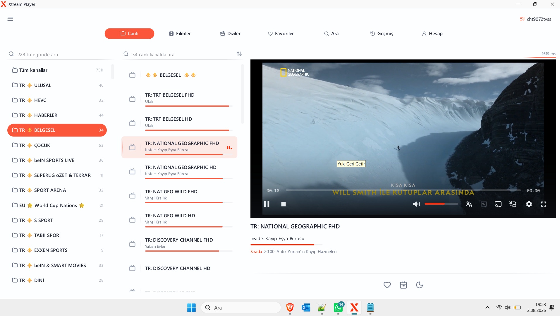Open the Hesap account tab
This screenshot has width=560, height=316.
pyautogui.click(x=432, y=34)
